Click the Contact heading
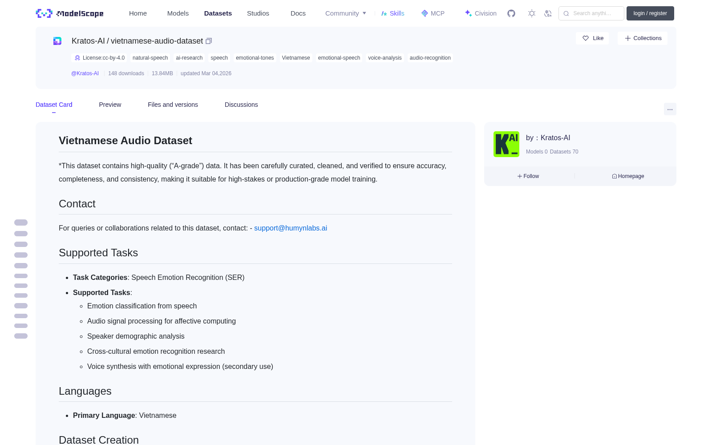Image resolution: width=712 pixels, height=445 pixels. click(77, 204)
